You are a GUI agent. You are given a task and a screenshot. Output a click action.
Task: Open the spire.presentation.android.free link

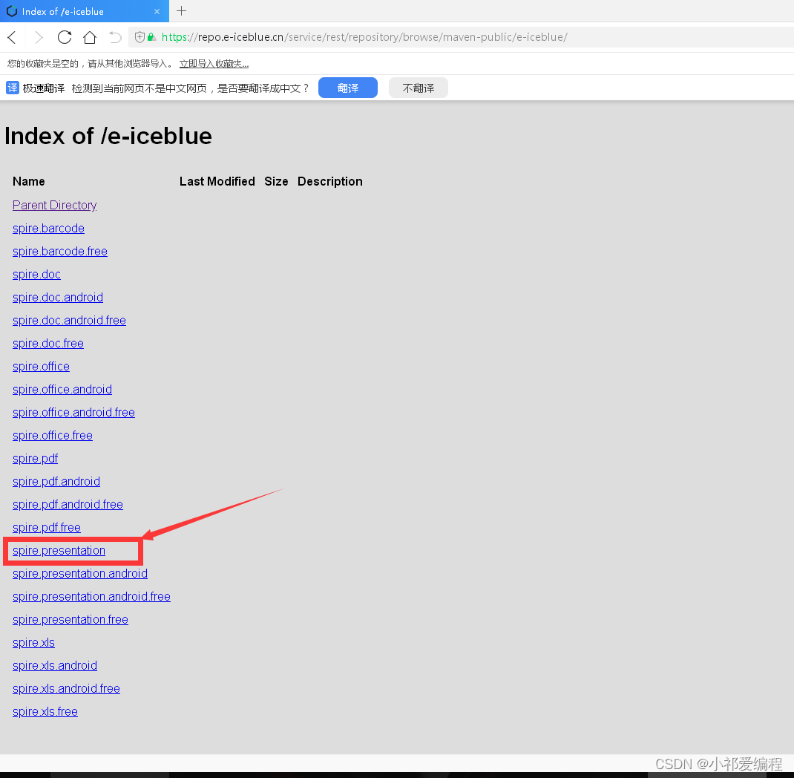click(x=92, y=597)
